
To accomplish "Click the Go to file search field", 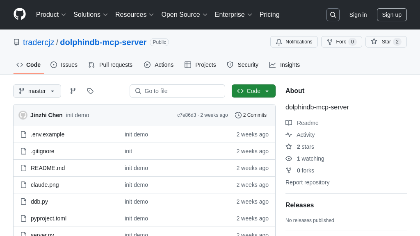I will (x=177, y=91).
